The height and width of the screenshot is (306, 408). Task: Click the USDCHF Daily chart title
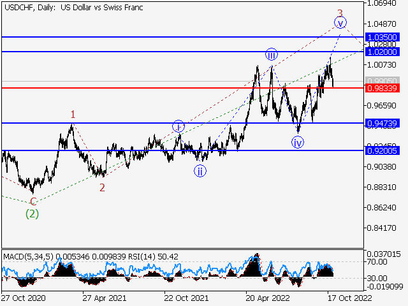74,8
